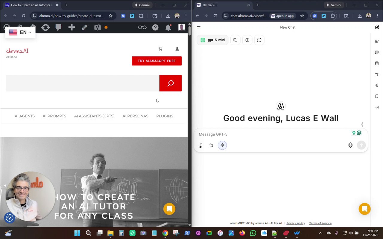Open the language selector showing EN

coord(20,32)
